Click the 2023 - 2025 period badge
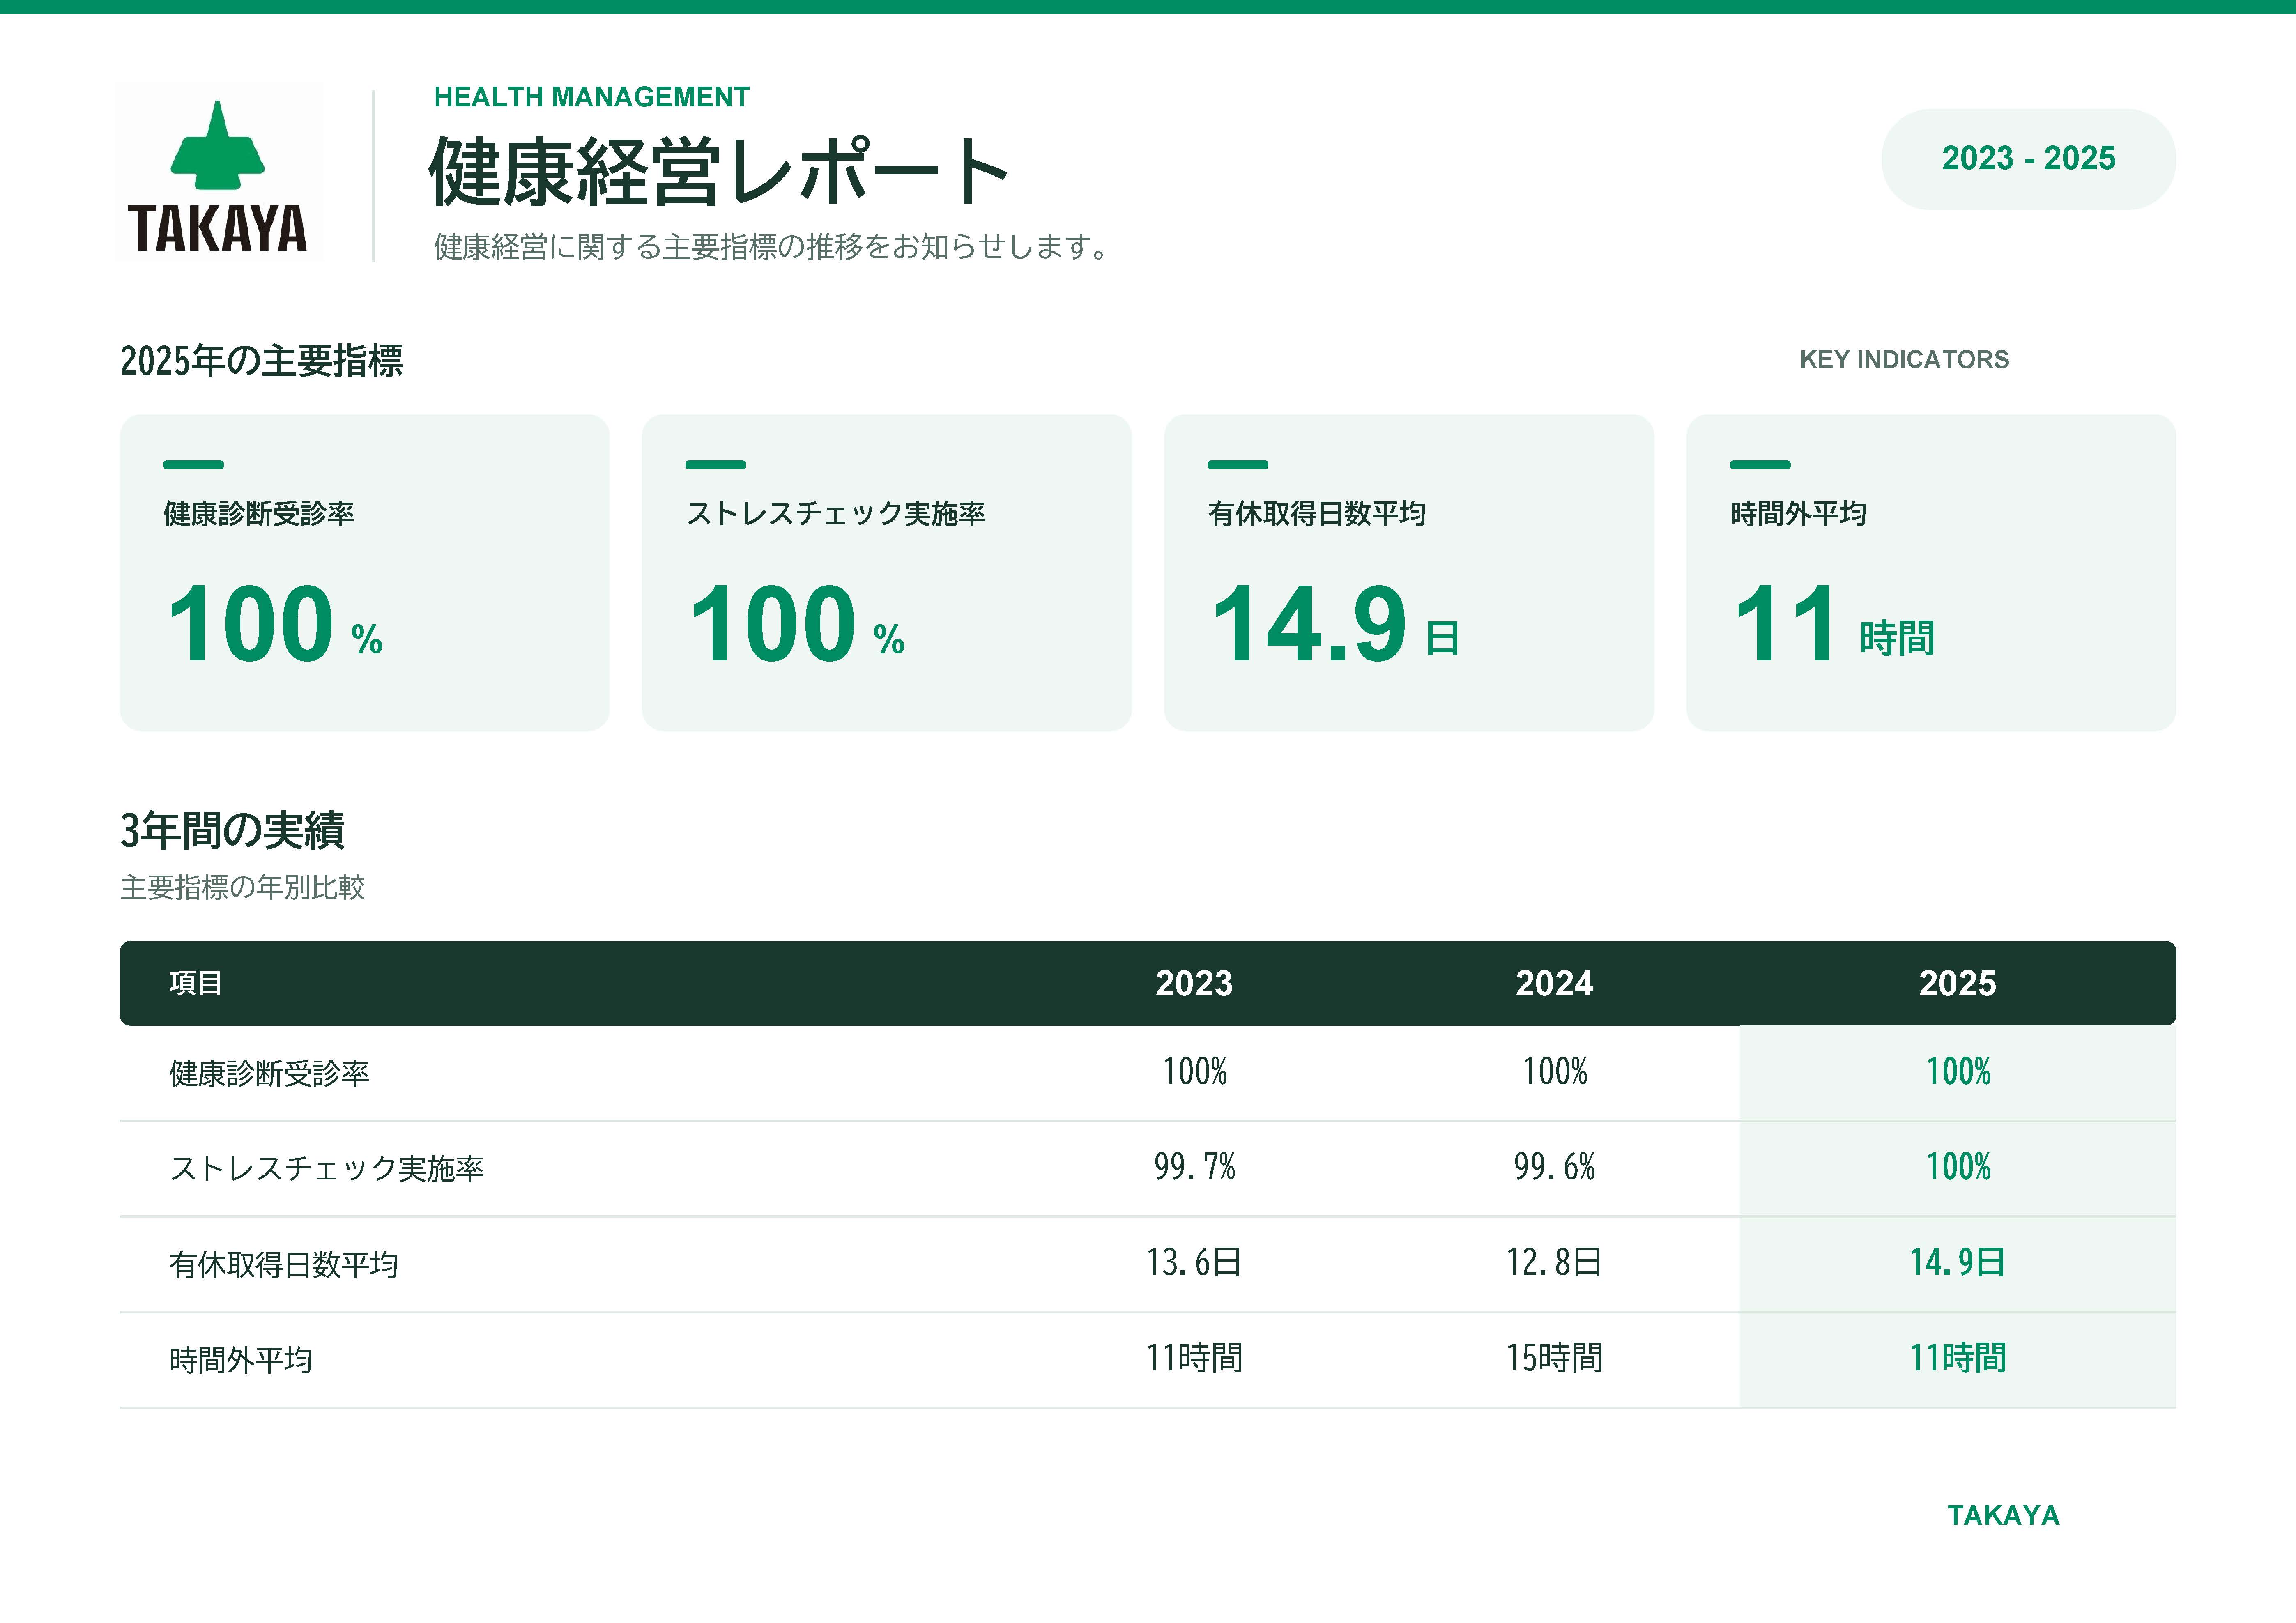 [x=2028, y=159]
